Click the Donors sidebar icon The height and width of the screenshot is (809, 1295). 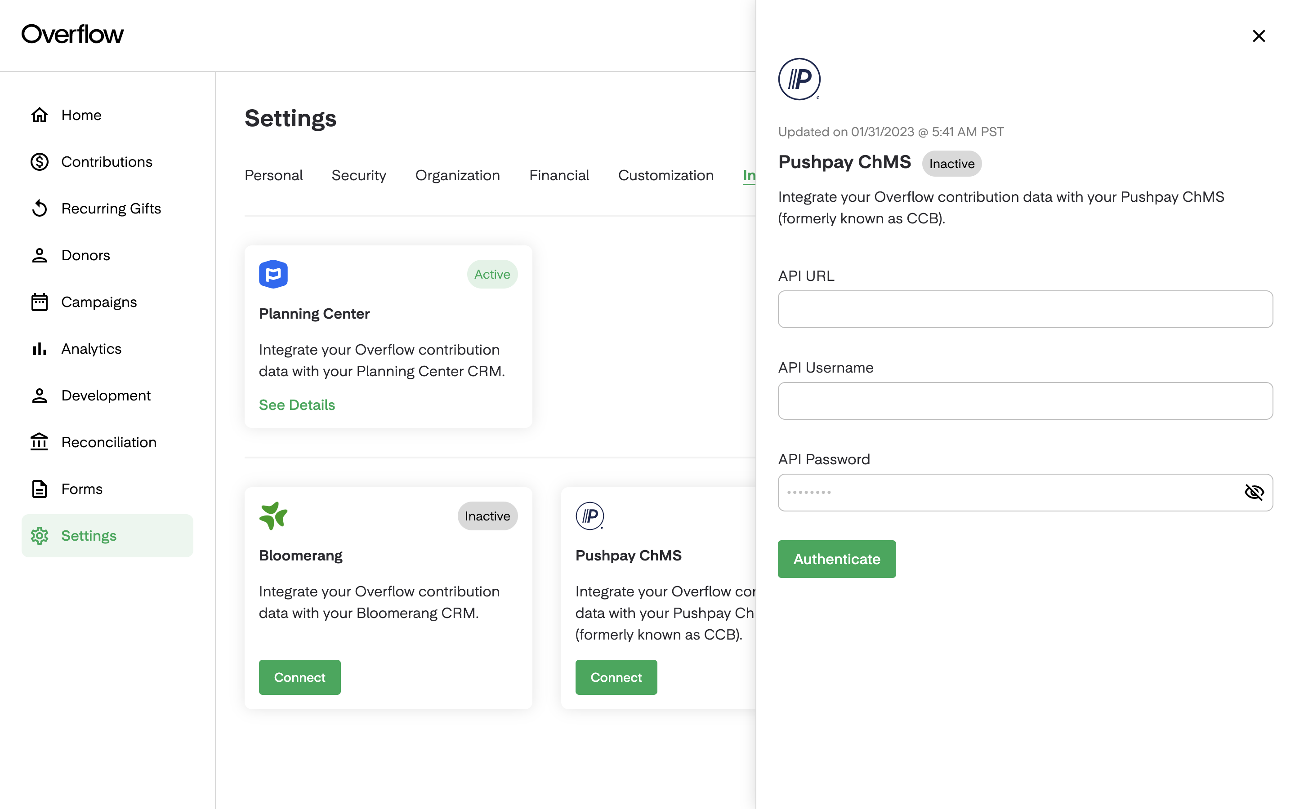tap(39, 255)
